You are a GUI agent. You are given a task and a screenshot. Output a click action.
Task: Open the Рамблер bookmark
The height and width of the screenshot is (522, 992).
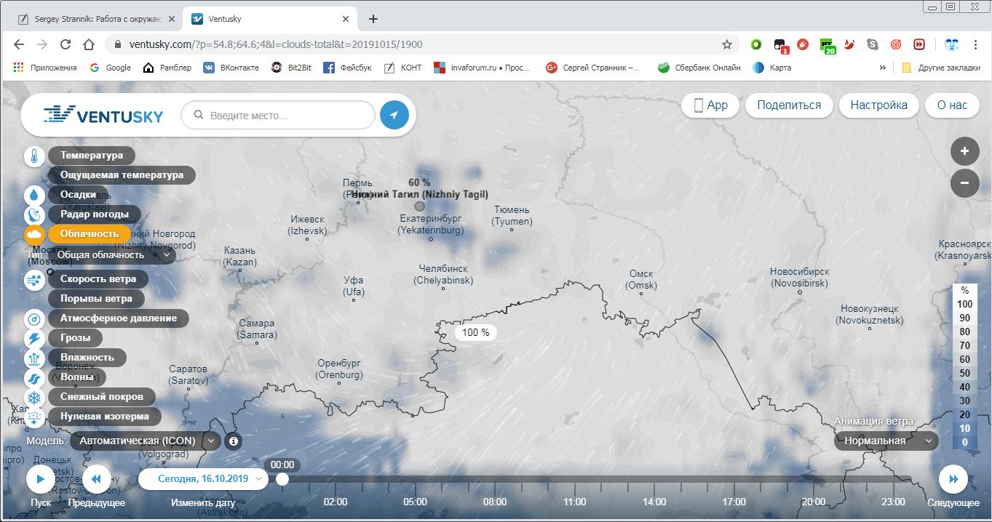tap(167, 68)
